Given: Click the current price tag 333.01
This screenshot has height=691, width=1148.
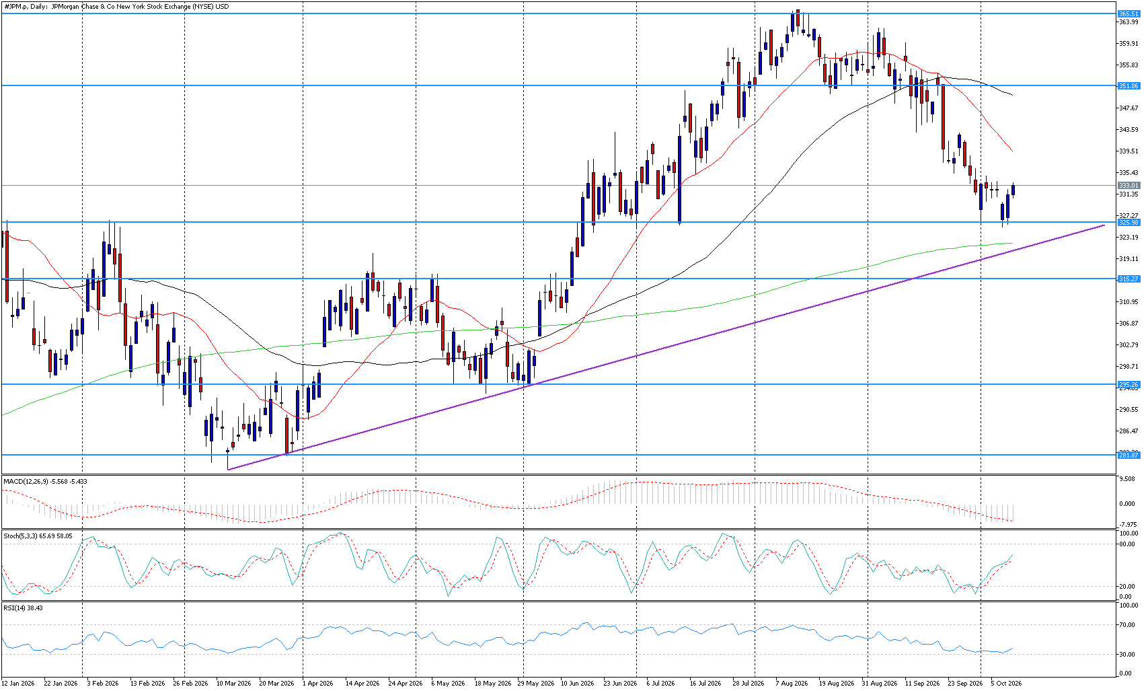Looking at the screenshot, I should coord(1128,186).
